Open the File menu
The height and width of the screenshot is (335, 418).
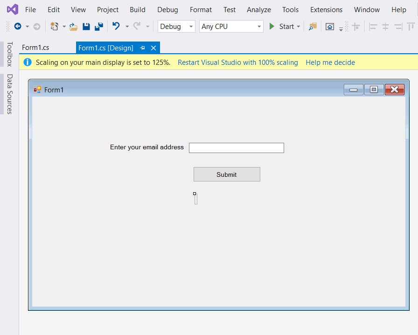(x=30, y=10)
